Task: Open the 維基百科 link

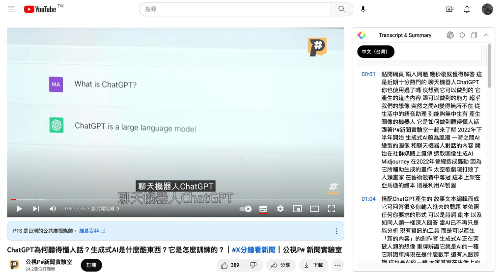Action: tap(92, 231)
